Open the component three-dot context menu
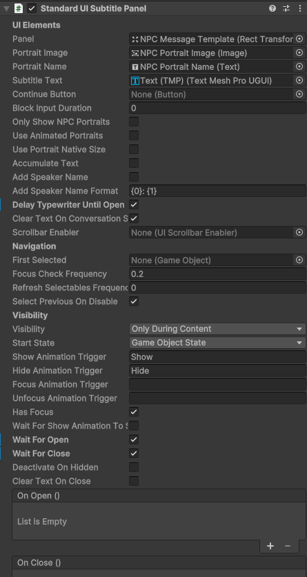The image size is (307, 577). click(299, 8)
